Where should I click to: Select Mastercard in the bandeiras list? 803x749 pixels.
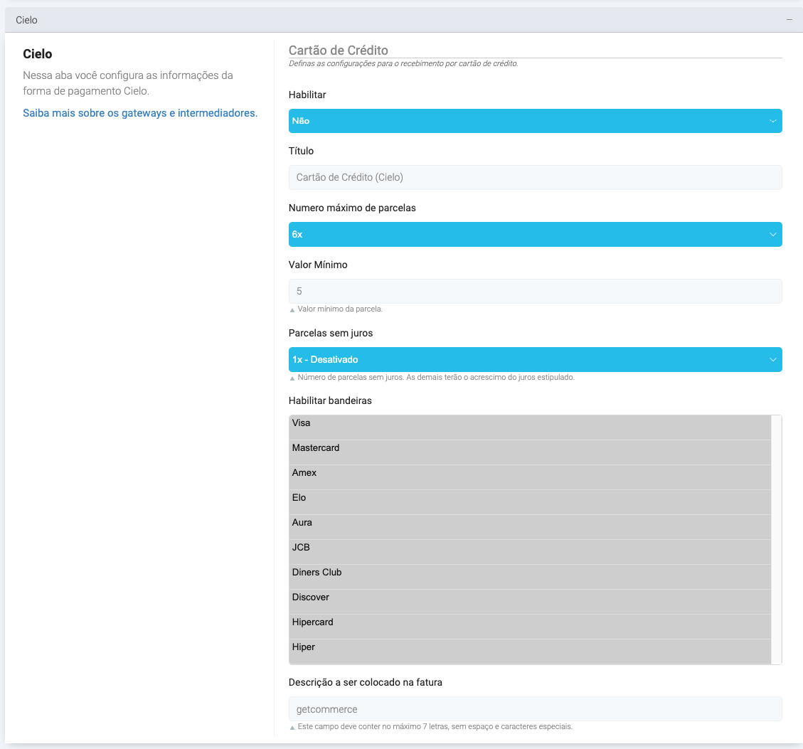point(530,448)
